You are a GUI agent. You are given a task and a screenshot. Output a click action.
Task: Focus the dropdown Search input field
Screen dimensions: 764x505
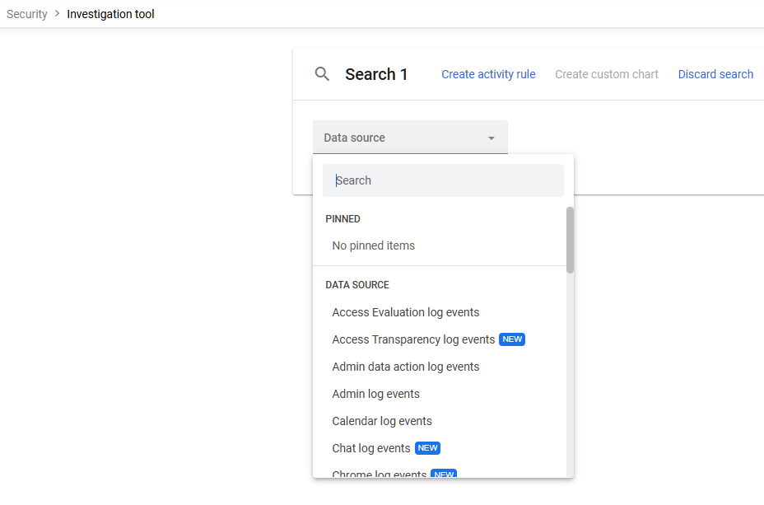coord(443,180)
